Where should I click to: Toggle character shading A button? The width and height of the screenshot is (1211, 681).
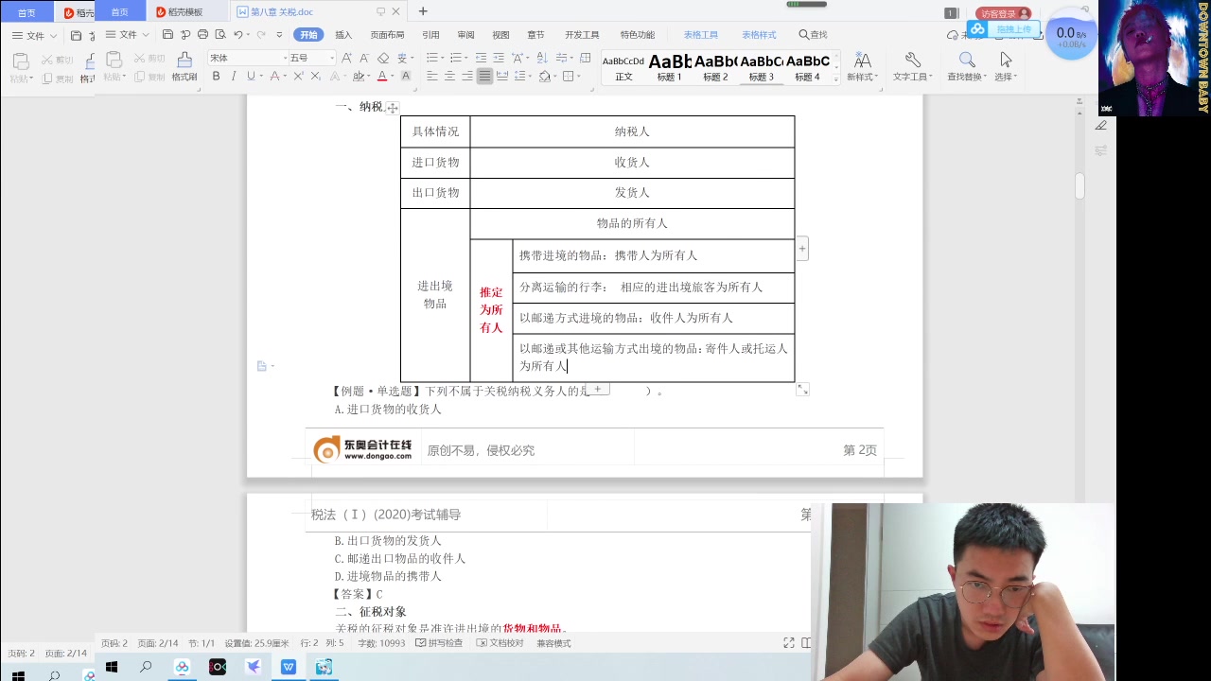click(x=406, y=76)
